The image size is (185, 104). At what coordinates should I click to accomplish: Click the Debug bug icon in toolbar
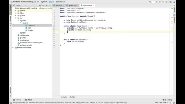click(x=160, y=2)
